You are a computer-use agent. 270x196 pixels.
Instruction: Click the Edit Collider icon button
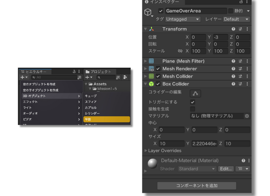tap(195, 93)
